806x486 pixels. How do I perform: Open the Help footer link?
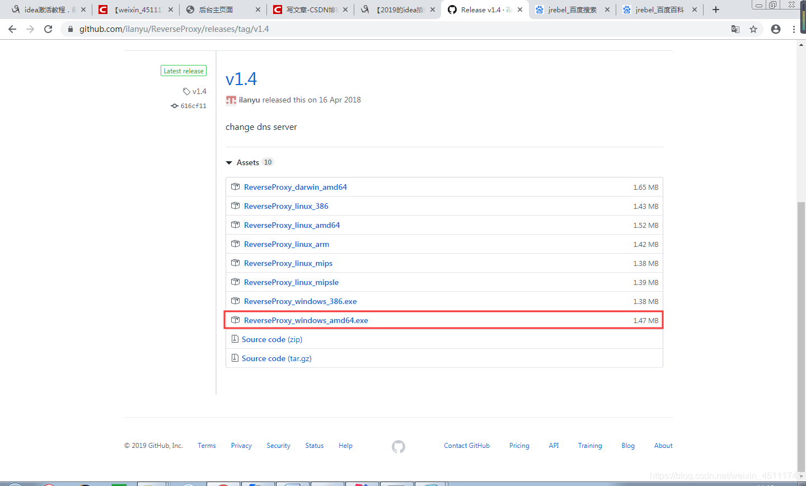point(345,446)
